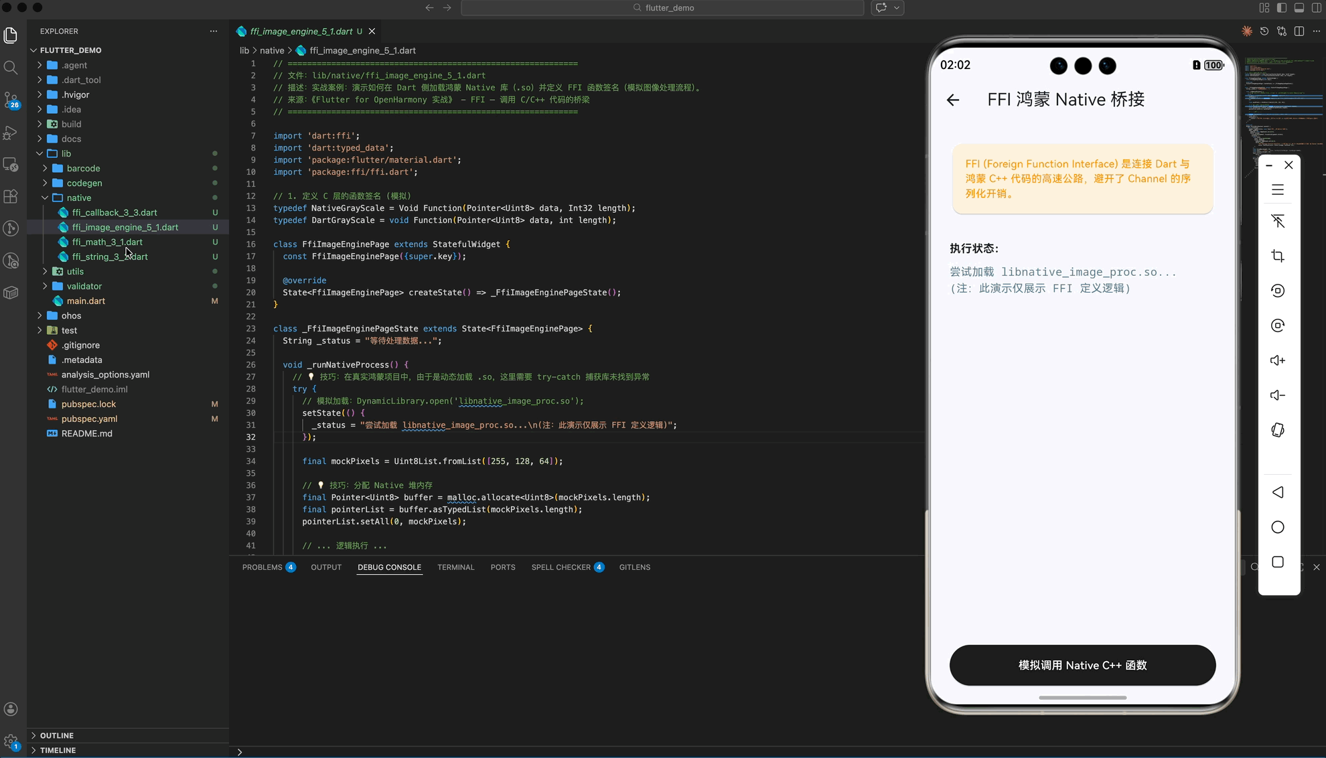
Task: Switch to the PROBLEMS panel tab
Action: (x=262, y=567)
